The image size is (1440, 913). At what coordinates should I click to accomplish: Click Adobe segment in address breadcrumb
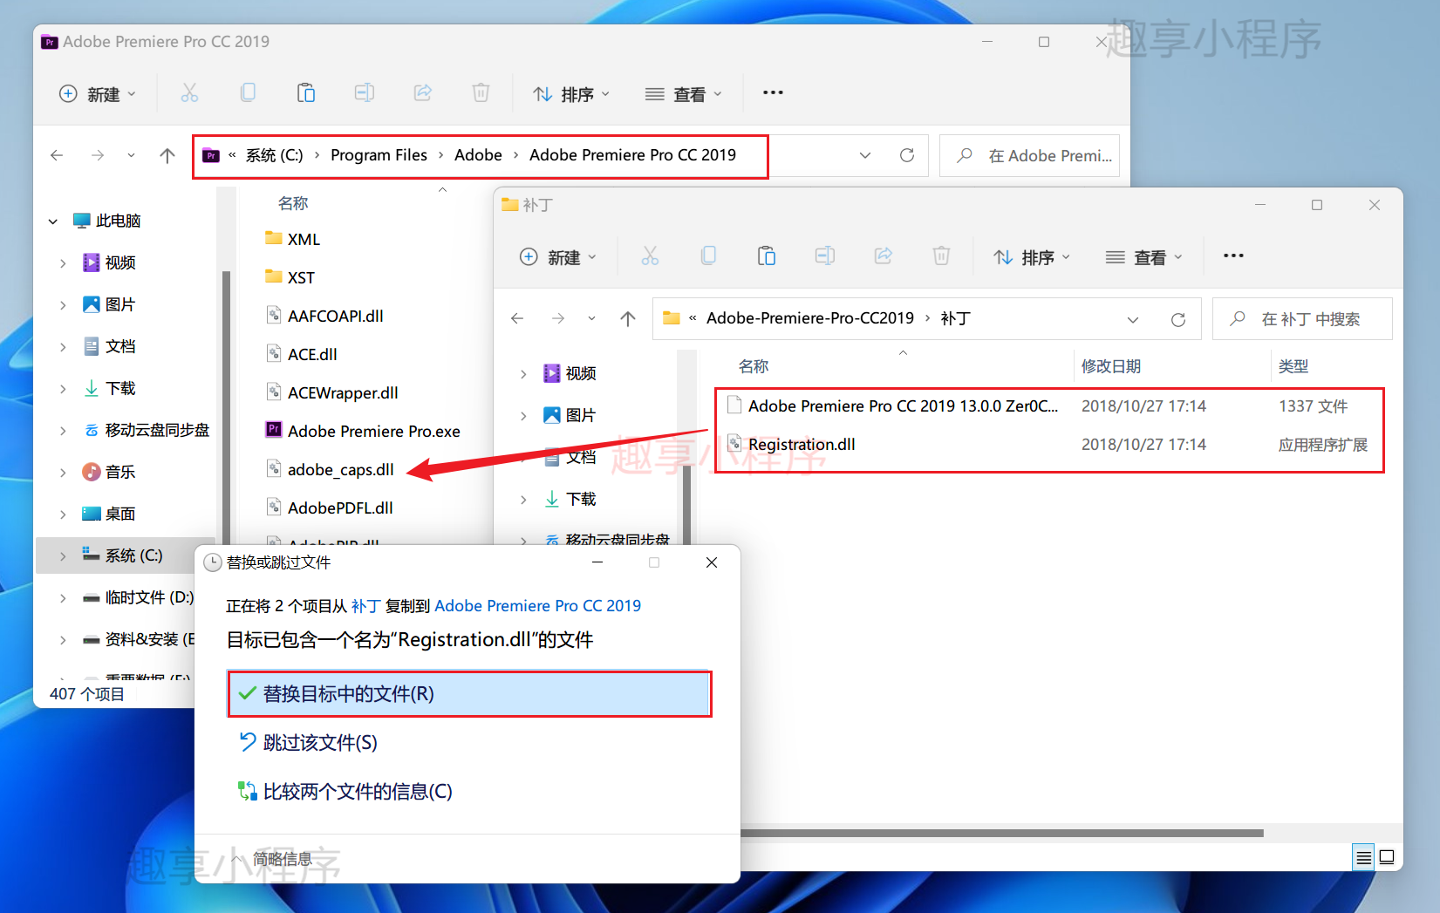[478, 155]
